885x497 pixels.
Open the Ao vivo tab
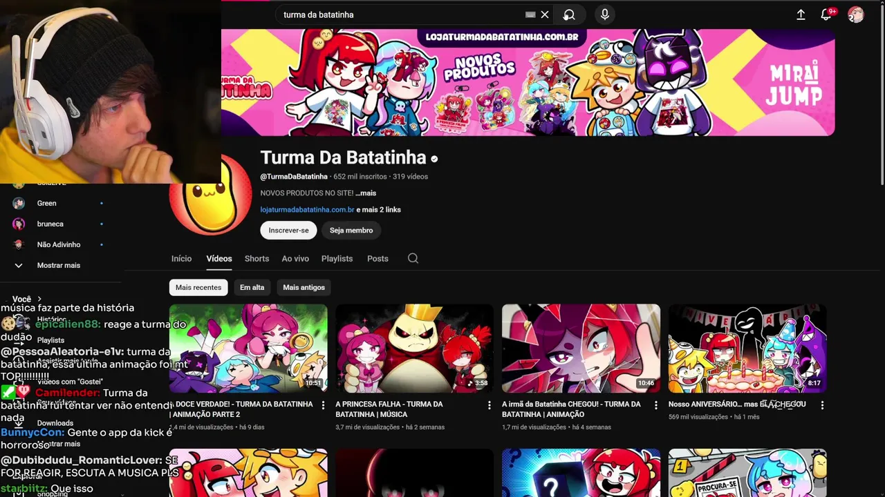(295, 258)
